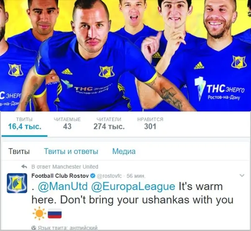Click the sun emoji in the tweet

point(39,213)
